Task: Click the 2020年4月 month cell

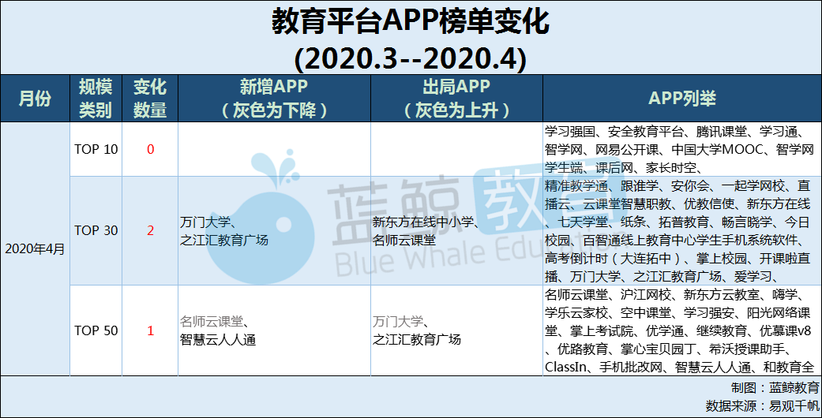Action: pos(35,248)
